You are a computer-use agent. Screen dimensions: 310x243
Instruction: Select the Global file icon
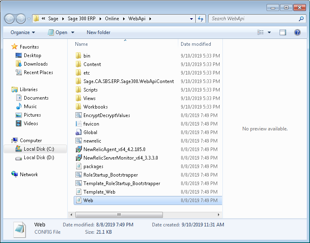[x=79, y=132]
